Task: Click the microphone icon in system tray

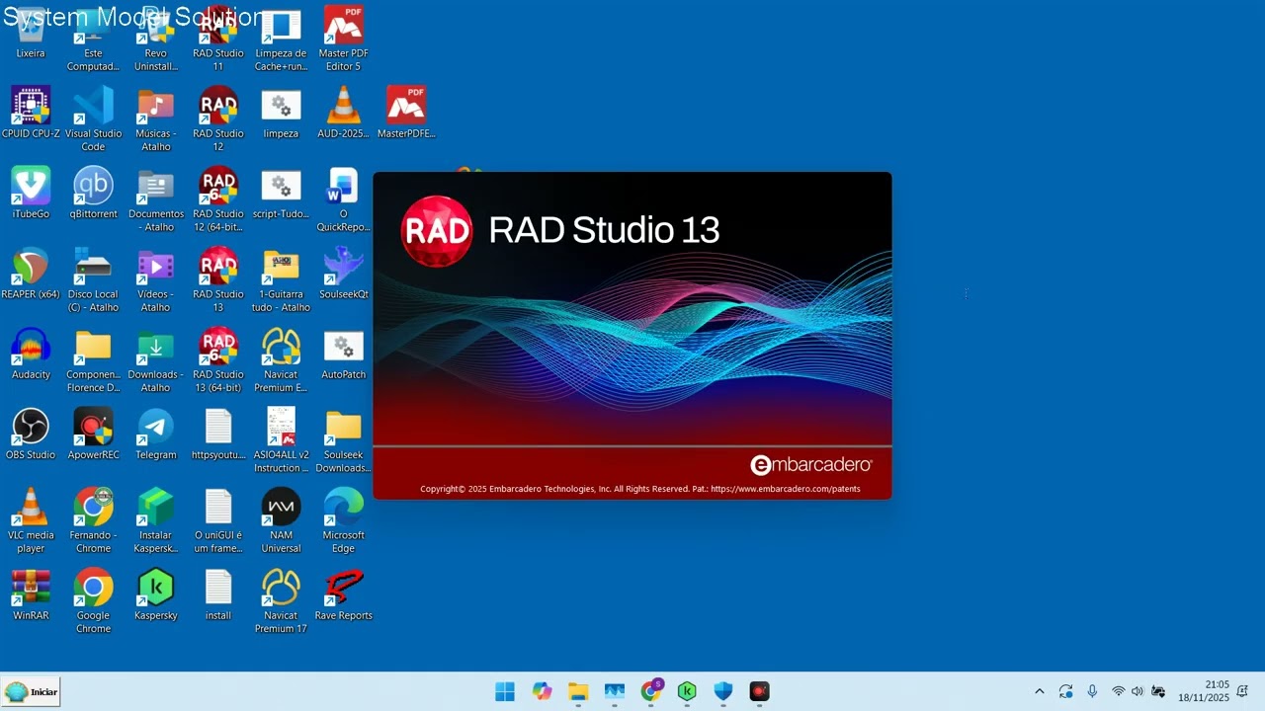Action: [x=1092, y=691]
